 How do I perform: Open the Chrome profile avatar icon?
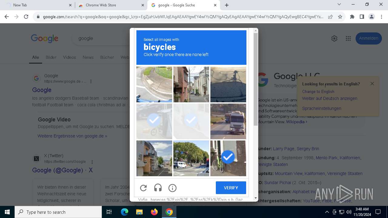[x=371, y=17]
